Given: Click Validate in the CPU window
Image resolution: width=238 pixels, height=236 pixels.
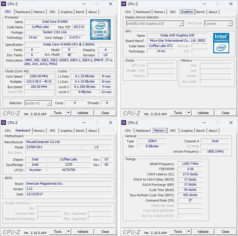Looking at the screenshot, I should (x=83, y=113).
